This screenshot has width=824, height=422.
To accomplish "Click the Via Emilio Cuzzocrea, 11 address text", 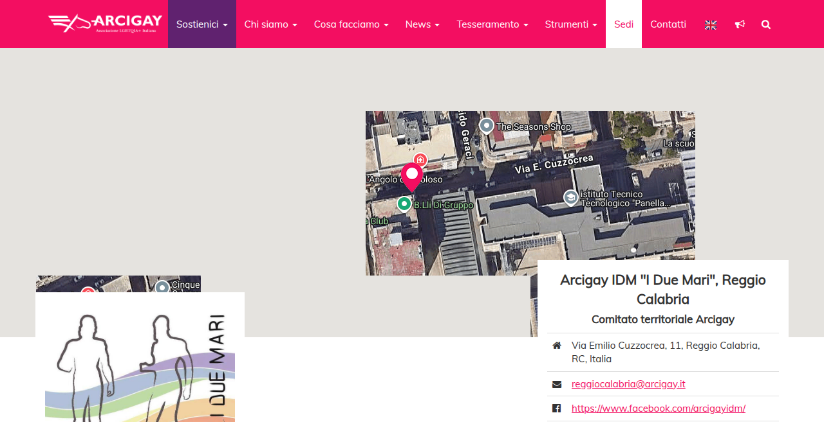I will tap(666, 352).
